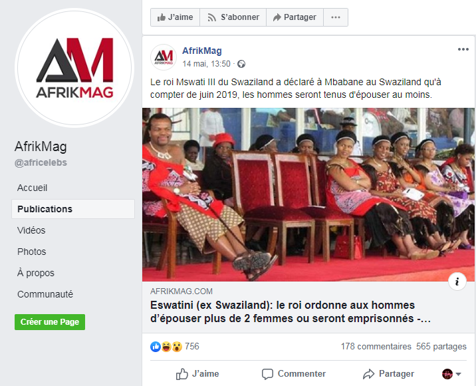Click the large AfrikMag page logo

(x=74, y=67)
